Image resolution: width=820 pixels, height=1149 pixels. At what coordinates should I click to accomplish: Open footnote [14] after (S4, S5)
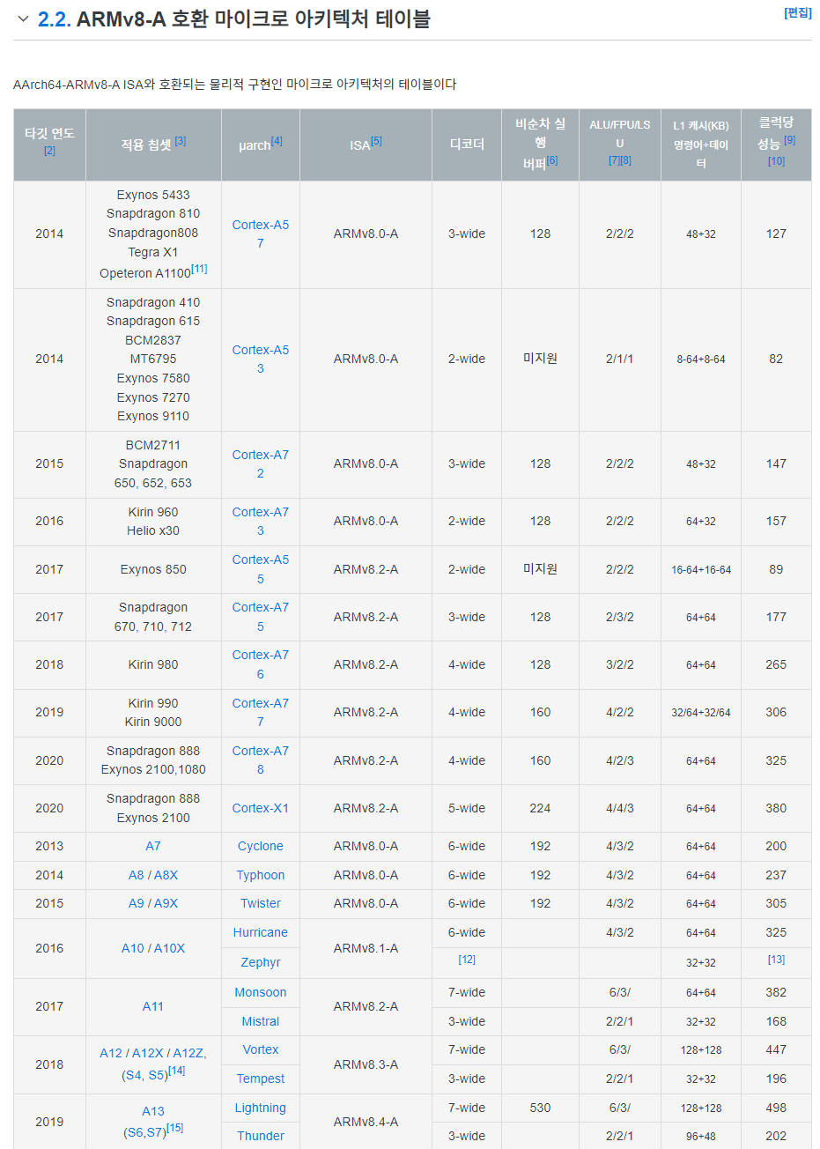pyautogui.click(x=177, y=1071)
